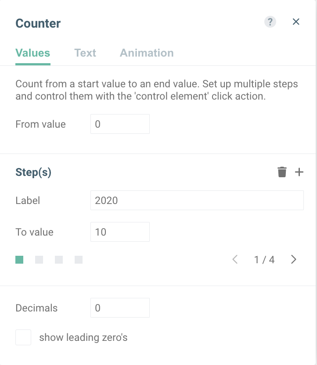
Task: Open the help question mark icon
Action: coord(270,22)
